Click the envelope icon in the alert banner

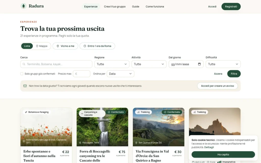(25, 86)
